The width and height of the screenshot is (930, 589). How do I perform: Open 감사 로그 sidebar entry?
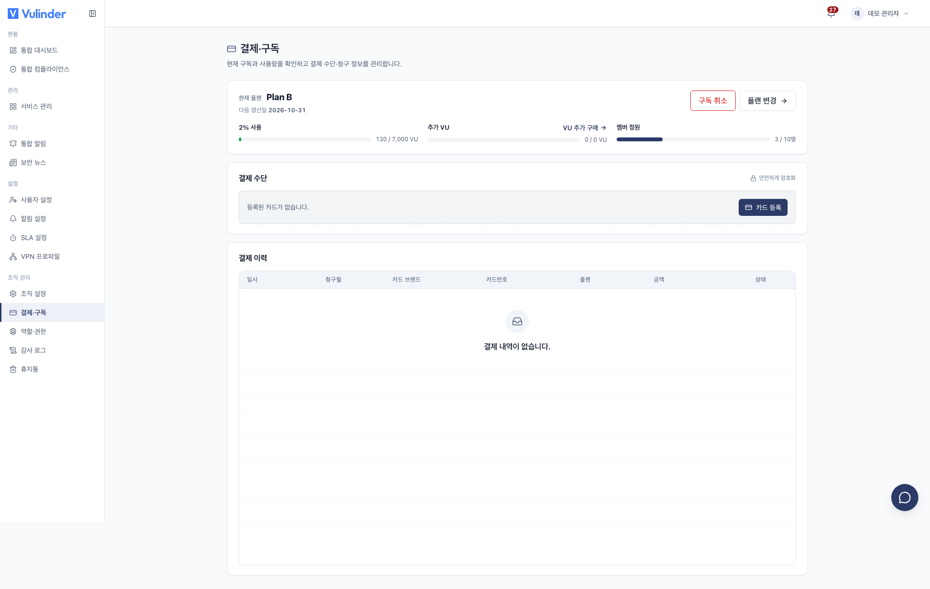[52, 350]
